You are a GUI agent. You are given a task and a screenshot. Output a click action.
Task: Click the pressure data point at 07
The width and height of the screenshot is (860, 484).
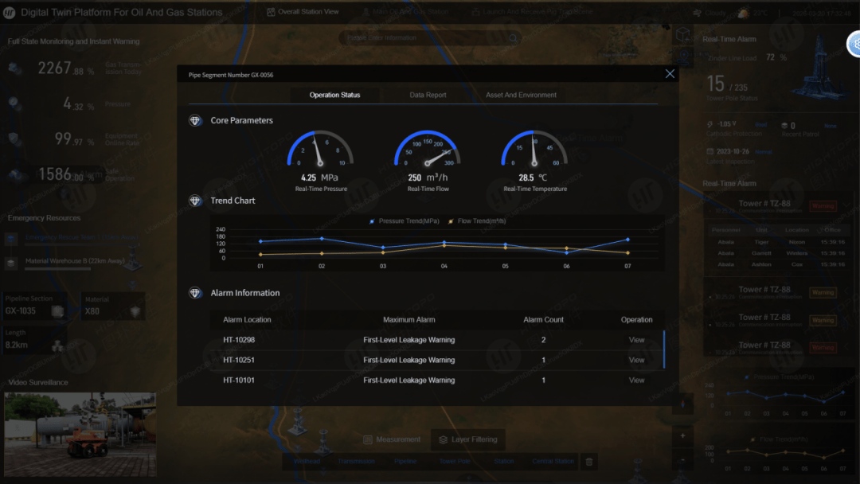tap(627, 240)
